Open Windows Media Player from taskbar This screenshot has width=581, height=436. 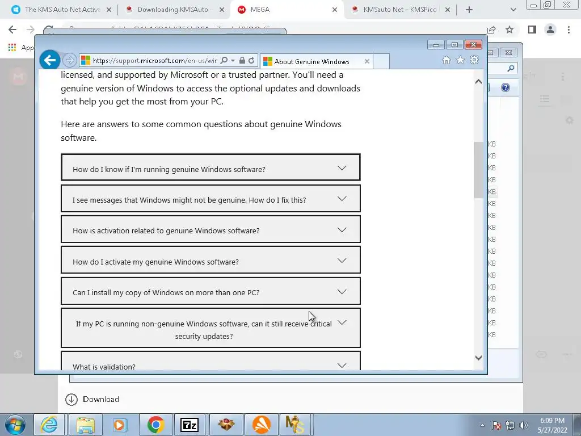120,425
